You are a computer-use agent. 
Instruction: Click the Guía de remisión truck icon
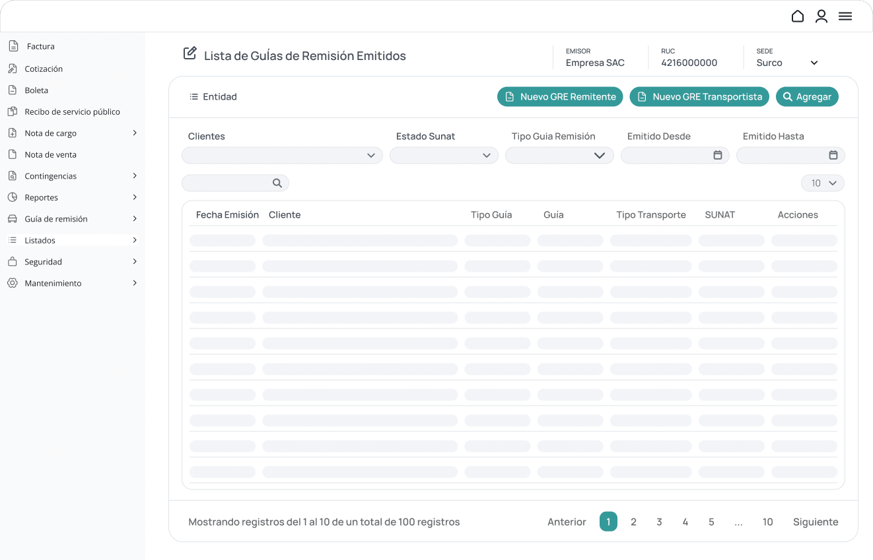[12, 219]
